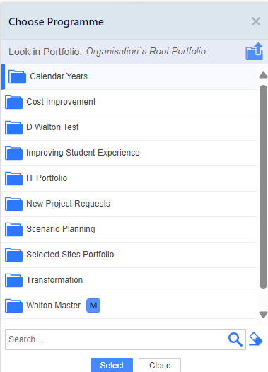Viewport: 268px width, 372px height.
Task: Click the Scenario Planning folder icon
Action: pos(13,229)
